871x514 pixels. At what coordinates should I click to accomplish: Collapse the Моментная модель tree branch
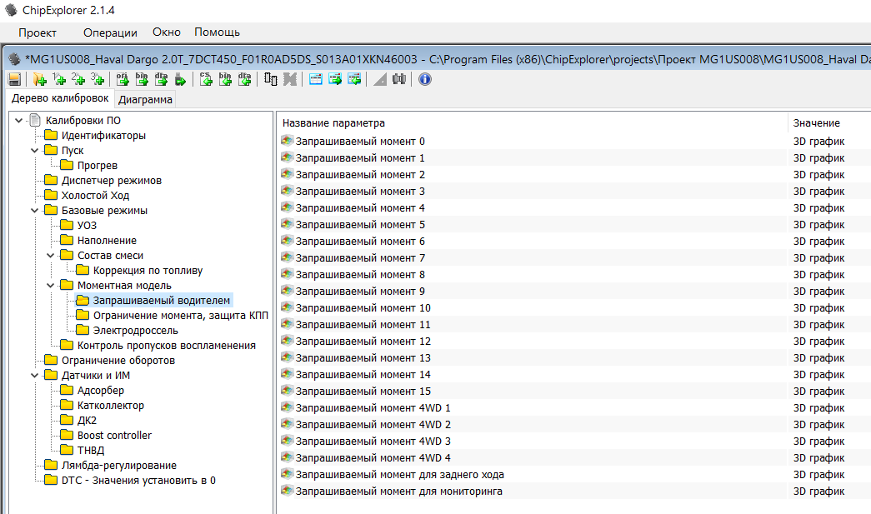coord(51,286)
